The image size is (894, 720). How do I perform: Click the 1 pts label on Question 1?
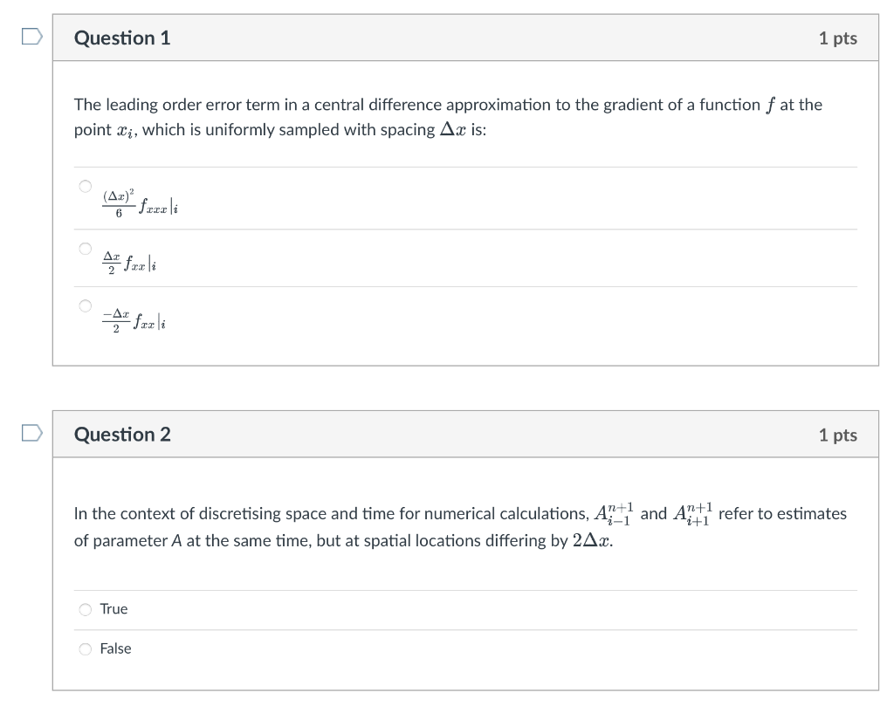click(x=839, y=38)
